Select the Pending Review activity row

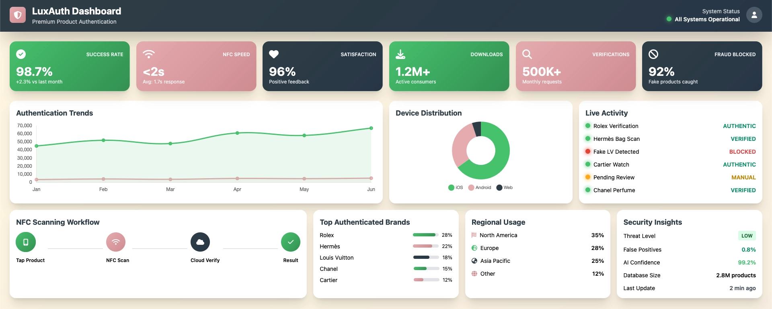614,177
